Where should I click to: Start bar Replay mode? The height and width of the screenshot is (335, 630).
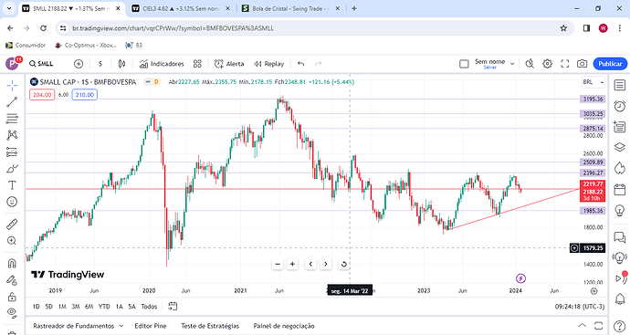click(x=269, y=64)
